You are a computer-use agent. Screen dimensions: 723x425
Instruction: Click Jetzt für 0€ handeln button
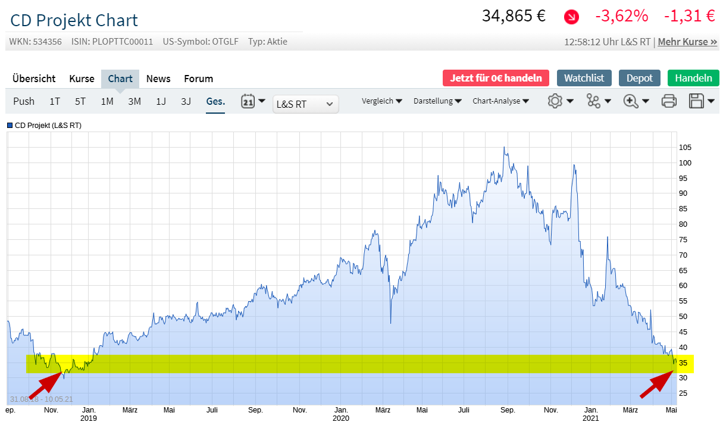(496, 78)
